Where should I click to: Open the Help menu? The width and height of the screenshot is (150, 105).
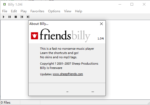[78, 11]
